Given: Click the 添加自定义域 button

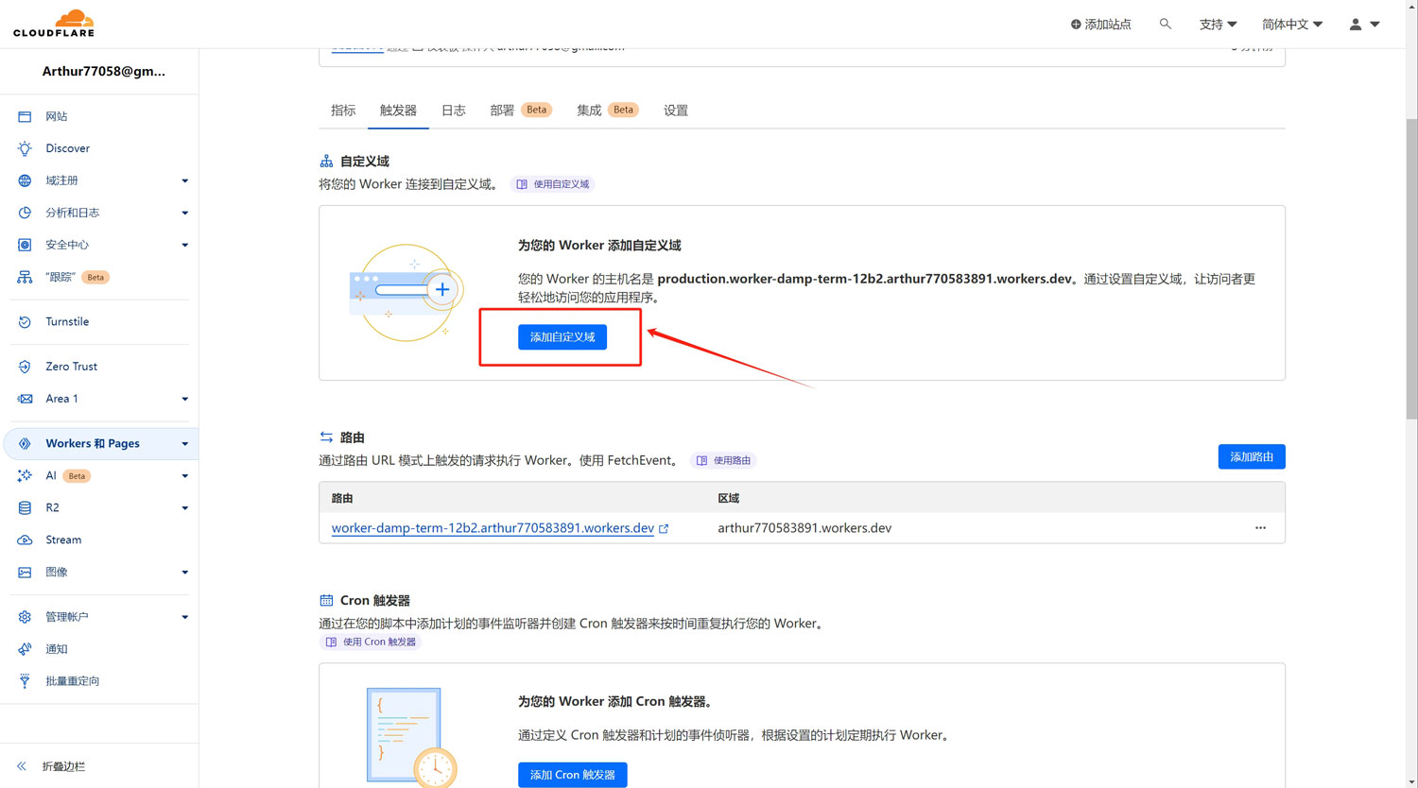Looking at the screenshot, I should [x=562, y=336].
